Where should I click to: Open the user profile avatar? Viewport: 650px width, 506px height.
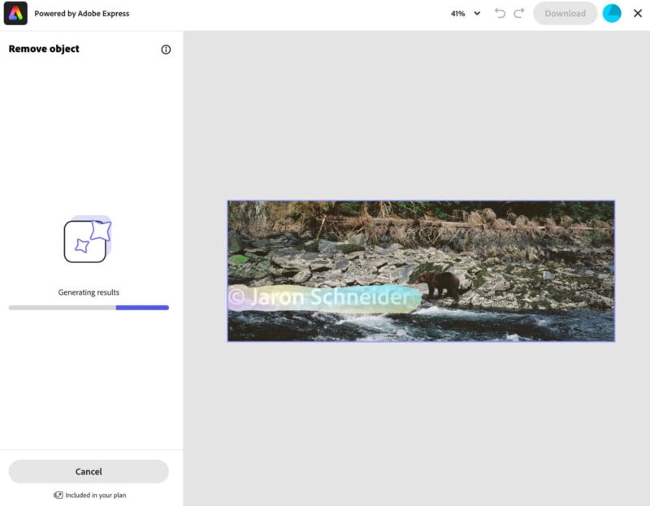coord(612,13)
